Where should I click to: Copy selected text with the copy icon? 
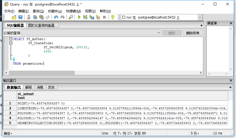35,17
